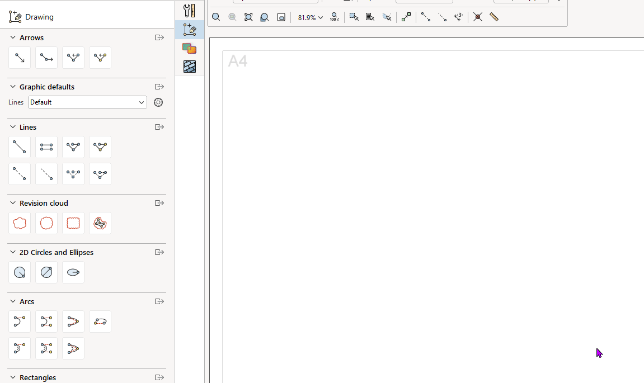Zoom to fit the whole drawing

click(248, 17)
